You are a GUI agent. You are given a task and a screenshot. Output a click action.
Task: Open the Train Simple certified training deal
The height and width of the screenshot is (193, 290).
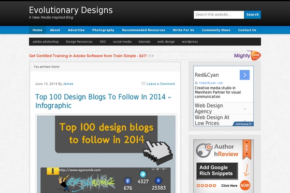click(88, 56)
